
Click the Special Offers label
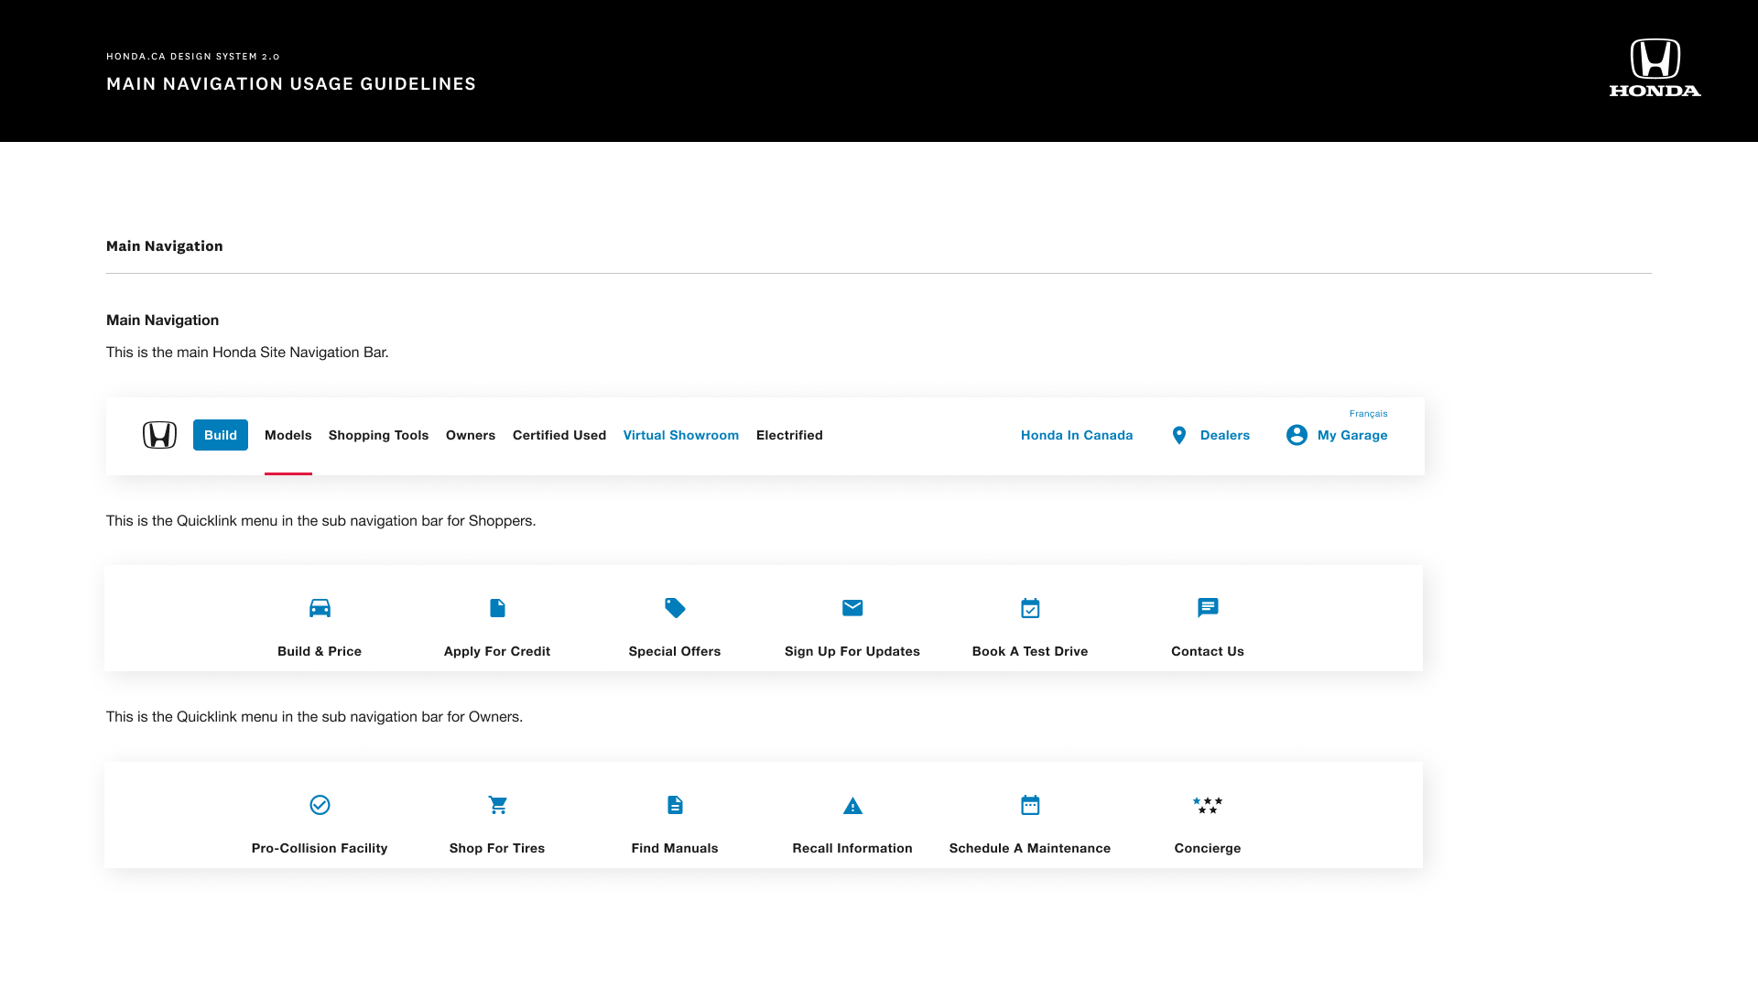pyautogui.click(x=675, y=651)
